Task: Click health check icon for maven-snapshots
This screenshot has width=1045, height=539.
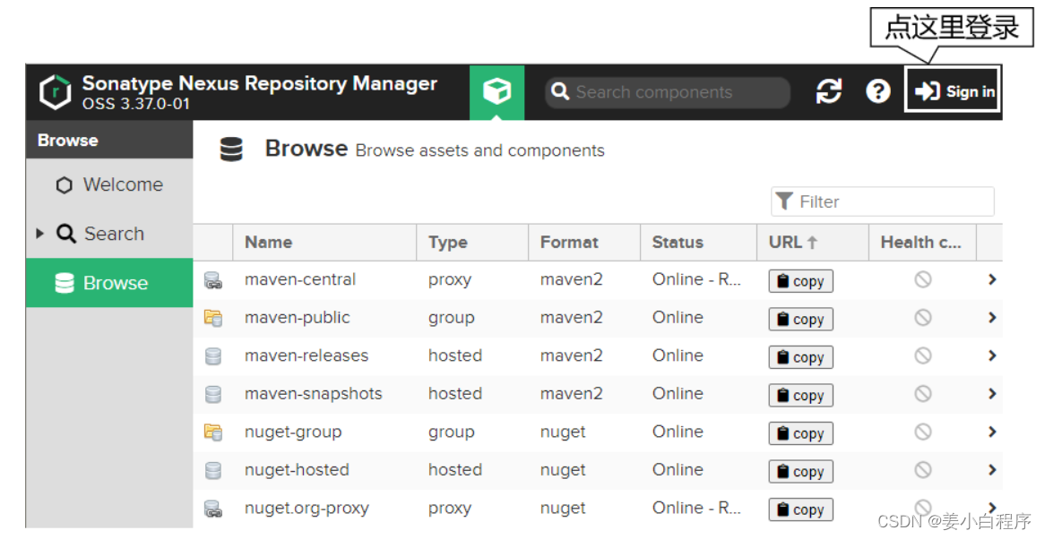Action: click(x=922, y=393)
